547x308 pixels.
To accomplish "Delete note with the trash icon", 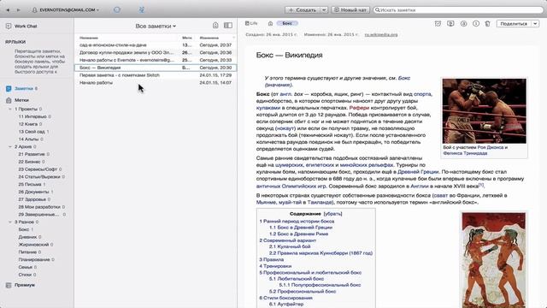I will 488,24.
